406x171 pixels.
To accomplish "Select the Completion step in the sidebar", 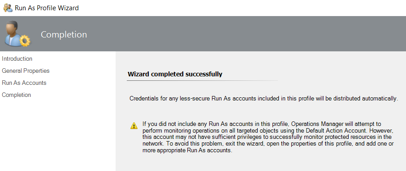I will pyautogui.click(x=16, y=95).
